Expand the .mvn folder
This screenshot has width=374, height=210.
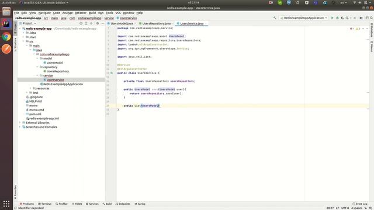pyautogui.click(x=23, y=37)
